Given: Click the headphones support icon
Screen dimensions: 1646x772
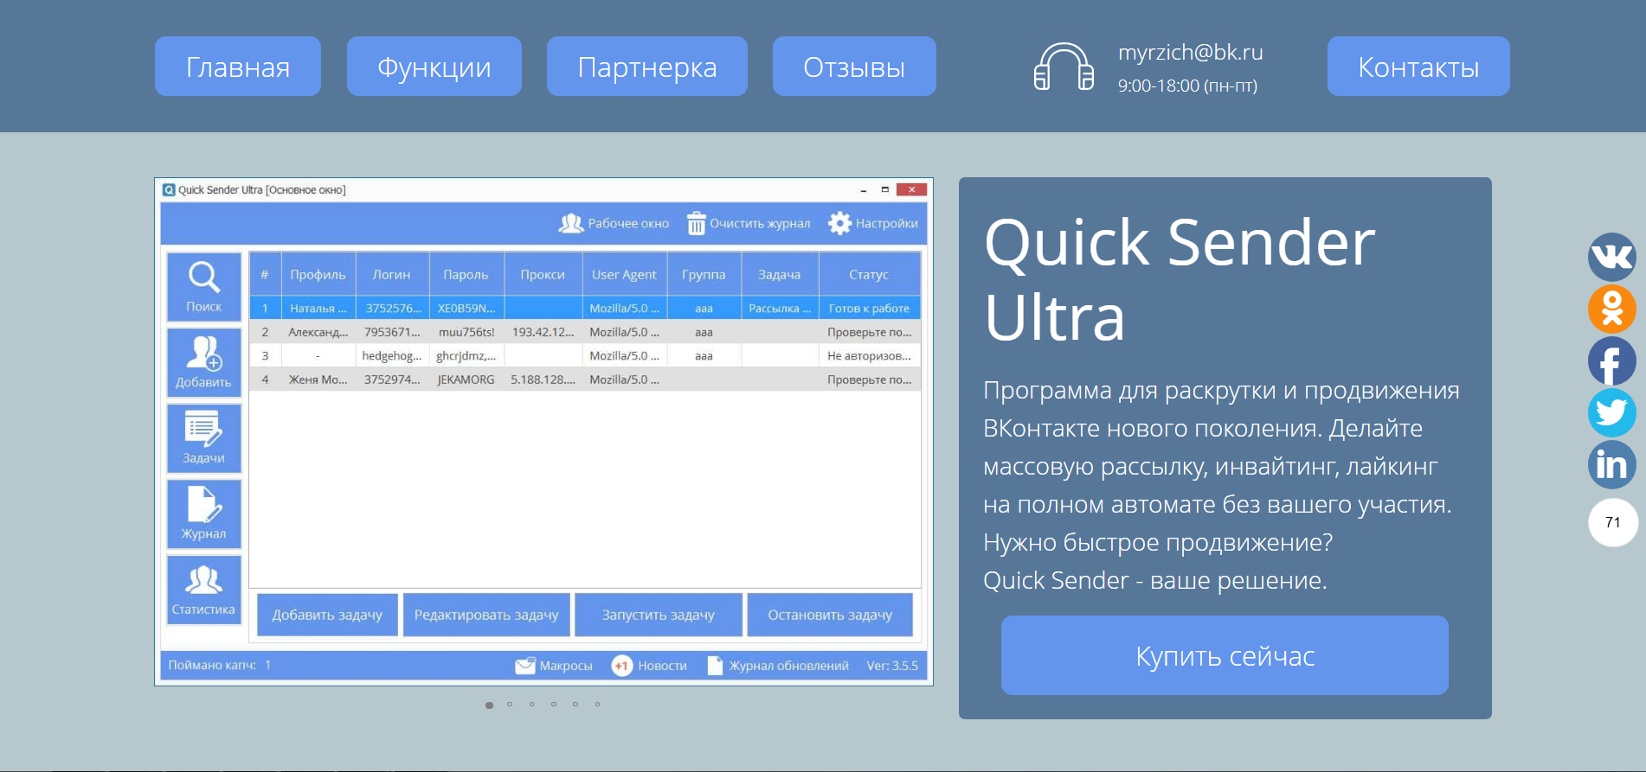Looking at the screenshot, I should (x=1064, y=67).
